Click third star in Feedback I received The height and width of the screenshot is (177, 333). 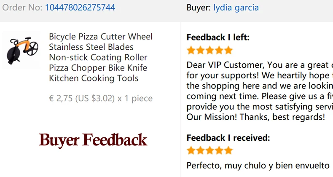(209, 150)
